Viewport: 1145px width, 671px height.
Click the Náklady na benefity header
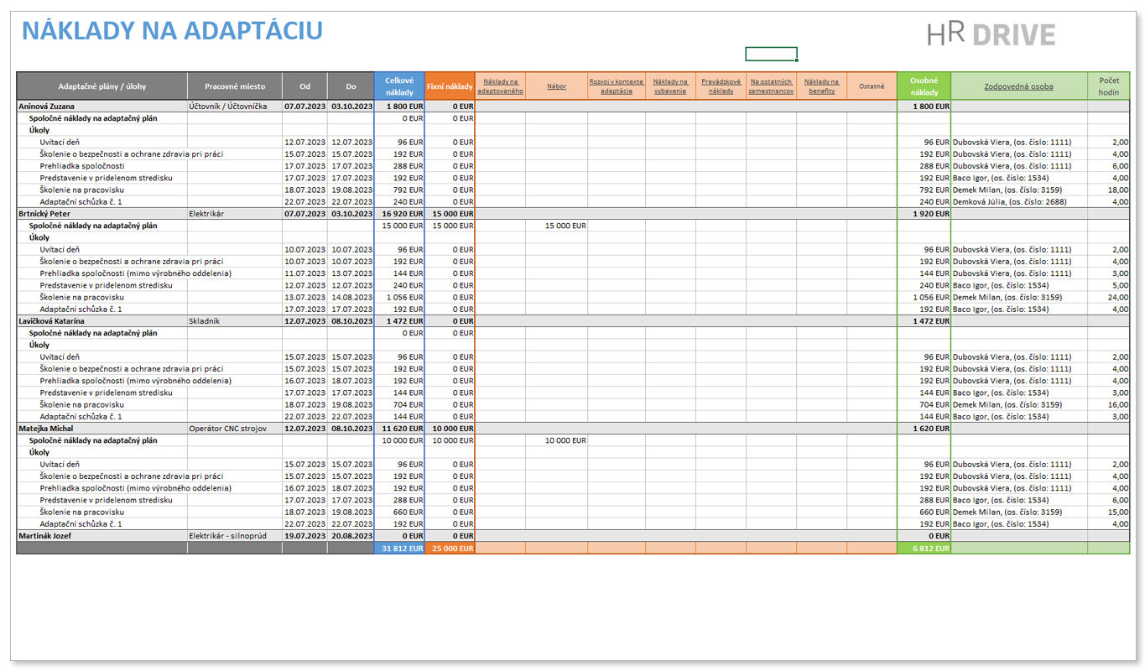(x=821, y=86)
